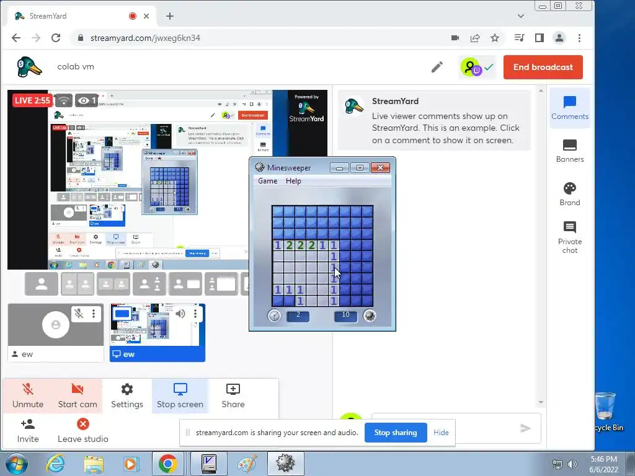635x476 pixels.
Task: Open Paint from the taskbar
Action: pyautogui.click(x=247, y=464)
